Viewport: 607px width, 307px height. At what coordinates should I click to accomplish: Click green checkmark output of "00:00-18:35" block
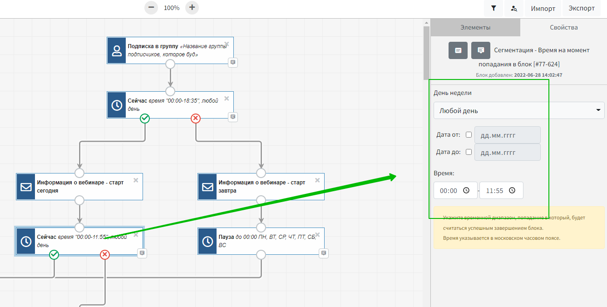(x=145, y=119)
